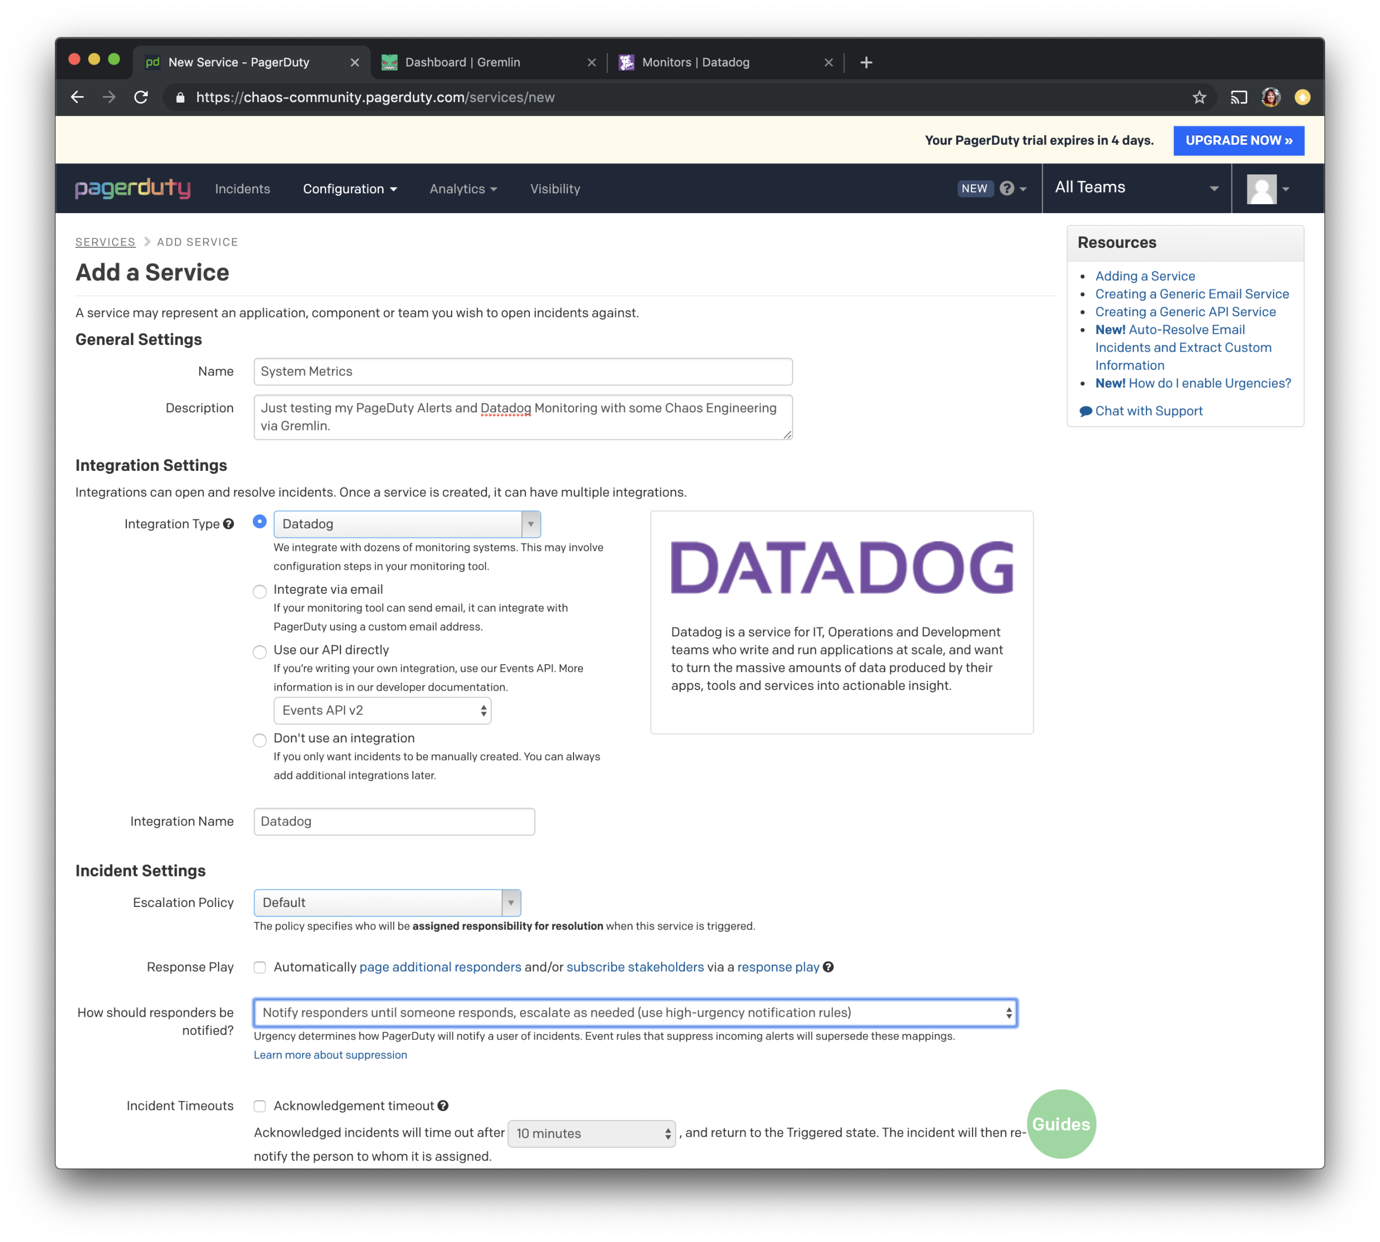This screenshot has width=1380, height=1242.
Task: Select the Use our API directly radio option
Action: [259, 652]
